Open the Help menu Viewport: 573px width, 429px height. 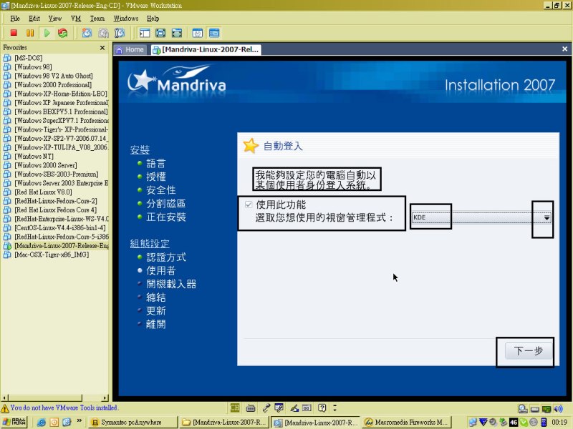pos(153,19)
